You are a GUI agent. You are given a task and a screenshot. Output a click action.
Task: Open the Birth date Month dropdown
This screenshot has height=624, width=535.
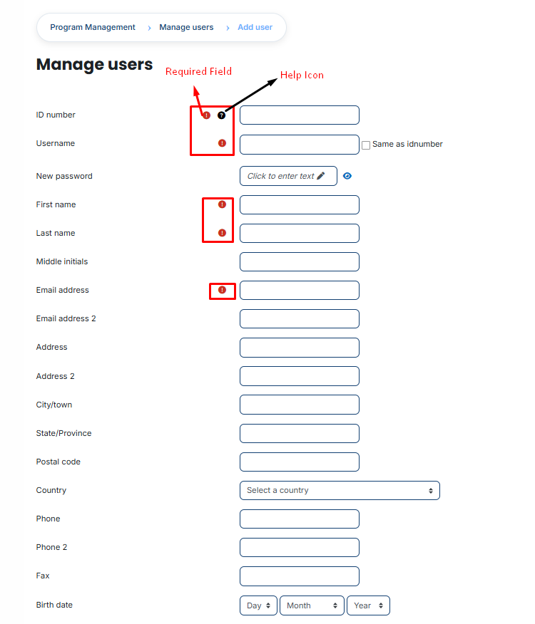click(312, 605)
